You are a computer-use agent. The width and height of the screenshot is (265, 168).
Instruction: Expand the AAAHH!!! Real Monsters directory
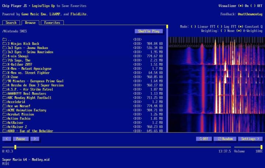click(26, 93)
